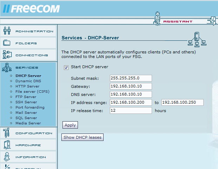Select File server (CIFS) entry

[x=32, y=91]
